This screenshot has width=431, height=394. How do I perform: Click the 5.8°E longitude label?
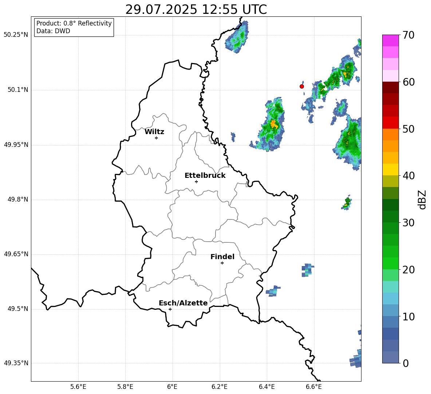pyautogui.click(x=125, y=387)
